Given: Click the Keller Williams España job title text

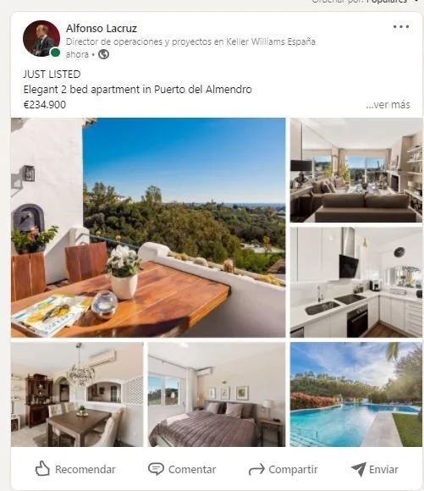Looking at the screenshot, I should (190, 41).
